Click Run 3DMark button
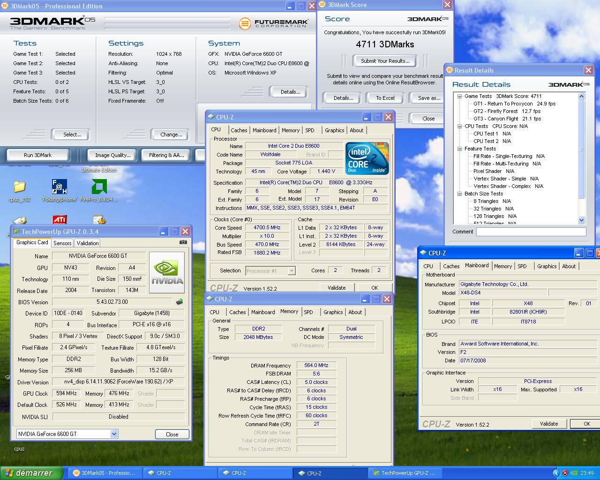This screenshot has height=480, width=600. tap(38, 155)
